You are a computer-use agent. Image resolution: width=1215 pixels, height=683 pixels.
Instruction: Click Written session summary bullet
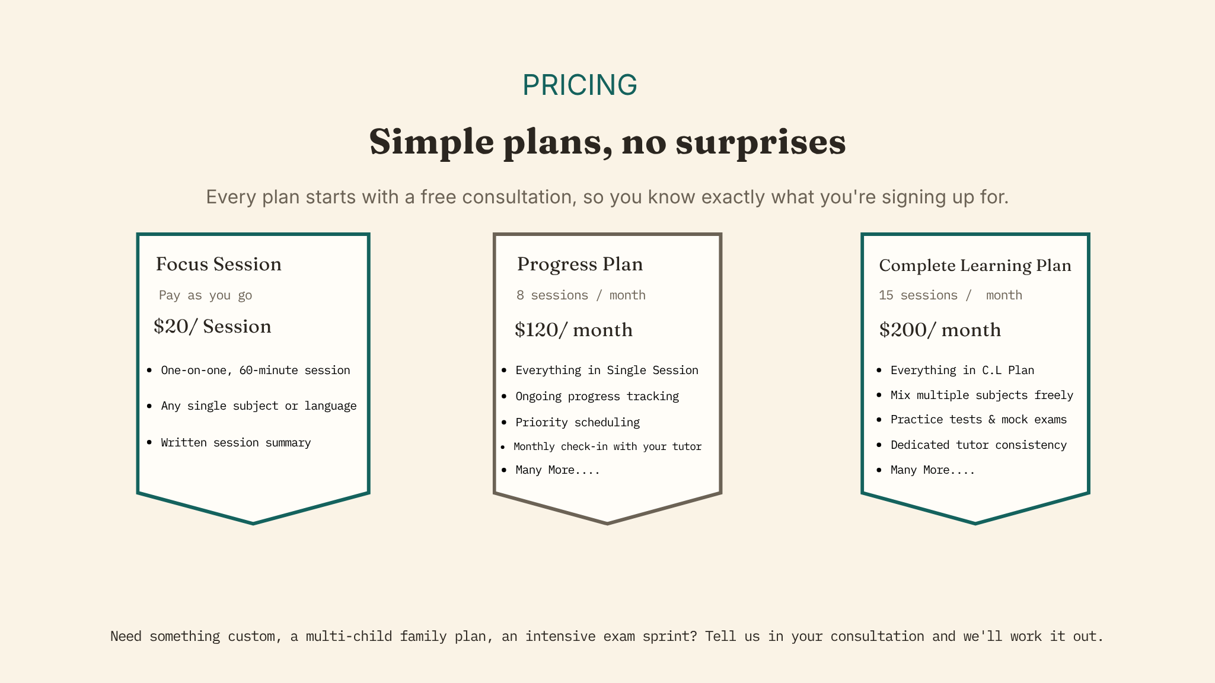pyautogui.click(x=236, y=443)
